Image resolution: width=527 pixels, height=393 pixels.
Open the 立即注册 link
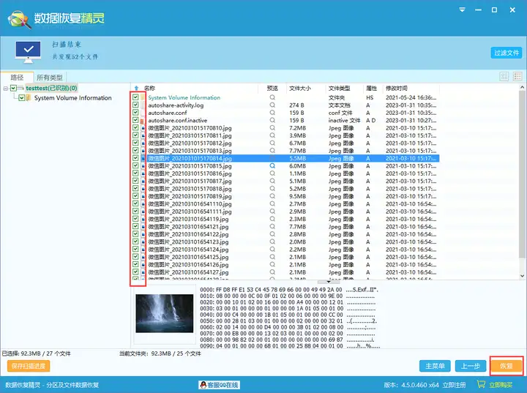[454, 385]
